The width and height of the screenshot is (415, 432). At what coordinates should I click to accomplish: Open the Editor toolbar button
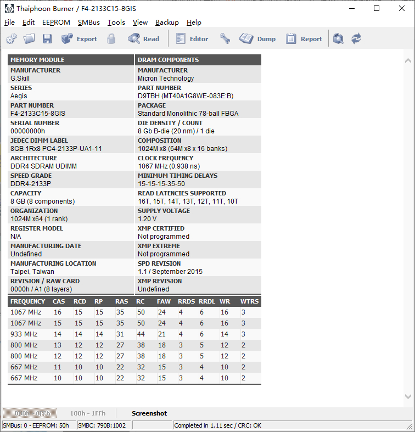coord(192,39)
